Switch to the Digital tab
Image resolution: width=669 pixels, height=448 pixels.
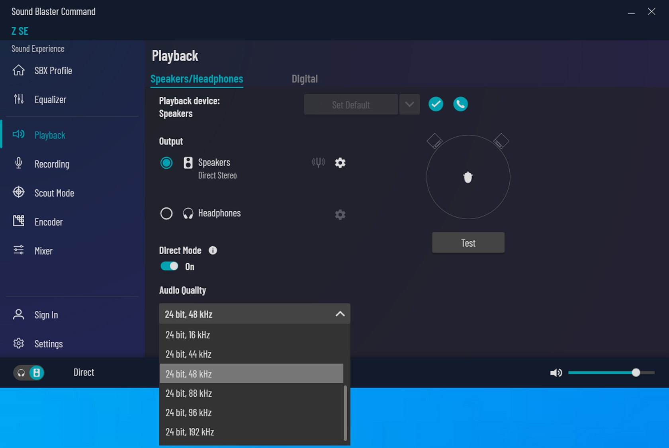[x=305, y=79]
